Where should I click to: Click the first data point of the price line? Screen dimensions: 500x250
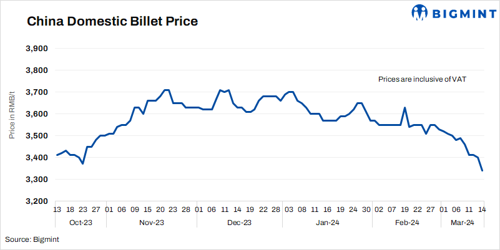57,155
